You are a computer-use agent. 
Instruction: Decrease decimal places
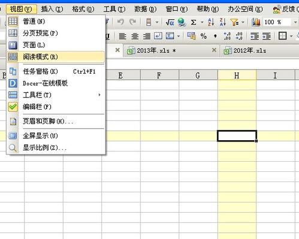[x=239, y=36]
